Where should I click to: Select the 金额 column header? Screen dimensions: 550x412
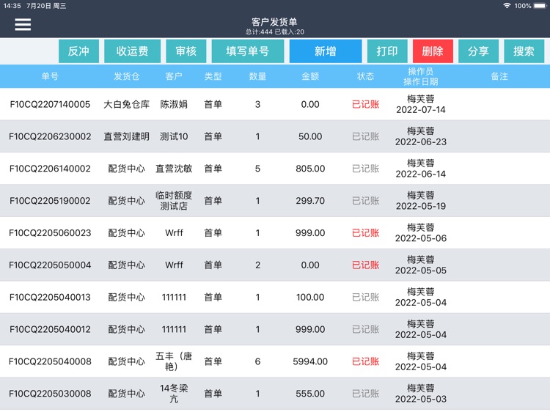pyautogui.click(x=310, y=76)
